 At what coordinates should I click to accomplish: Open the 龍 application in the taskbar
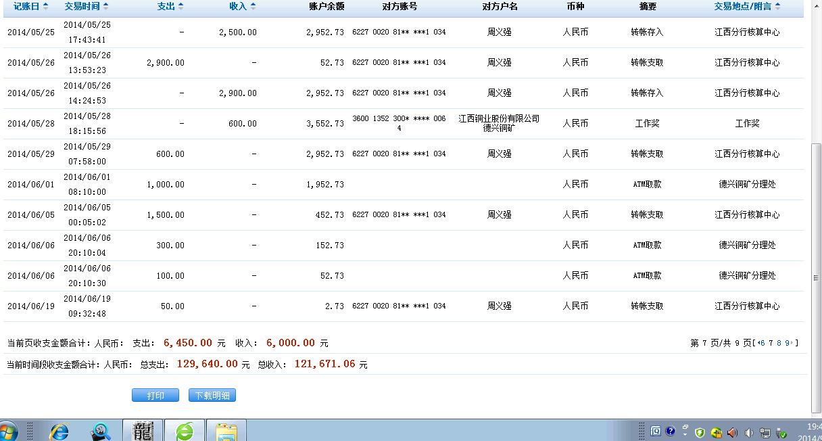click(143, 430)
